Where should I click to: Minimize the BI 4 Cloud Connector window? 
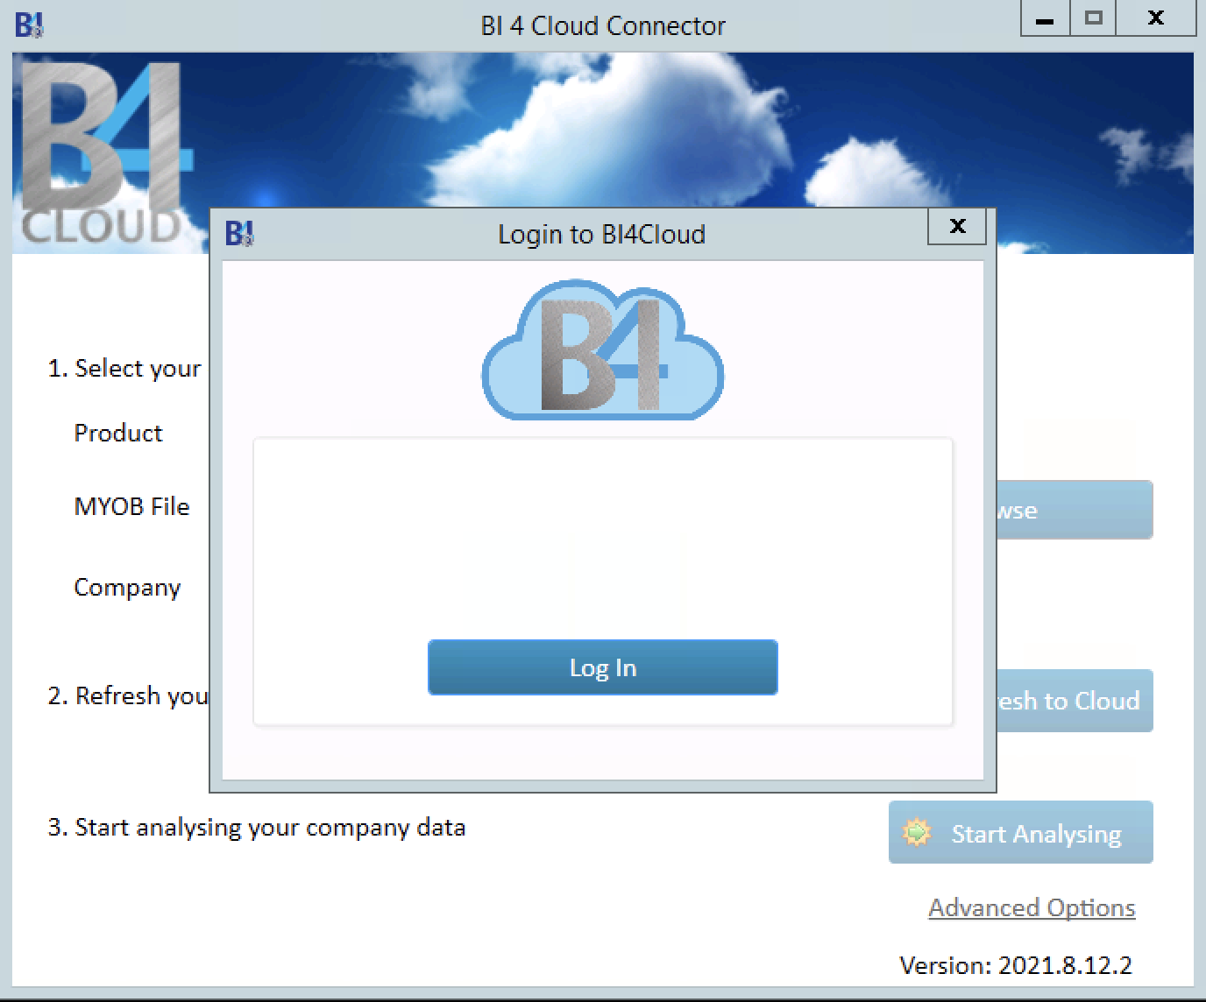pyautogui.click(x=1044, y=19)
